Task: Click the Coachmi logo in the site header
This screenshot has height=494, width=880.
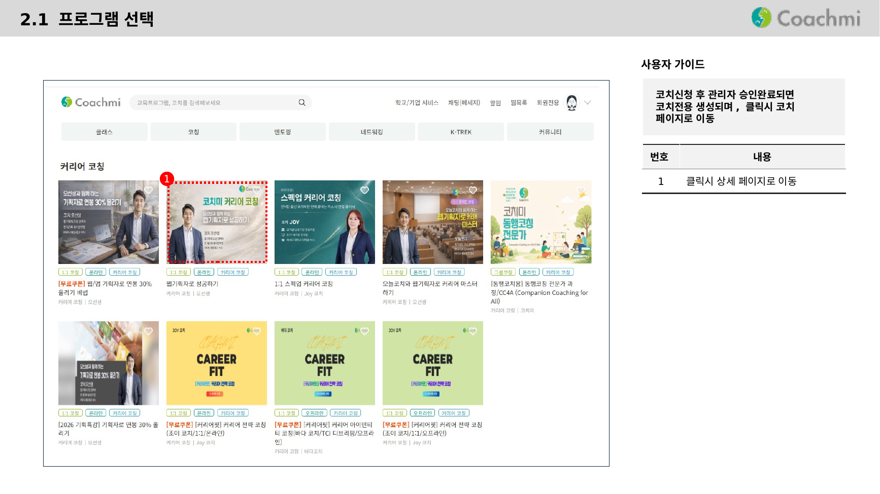Action: click(91, 102)
